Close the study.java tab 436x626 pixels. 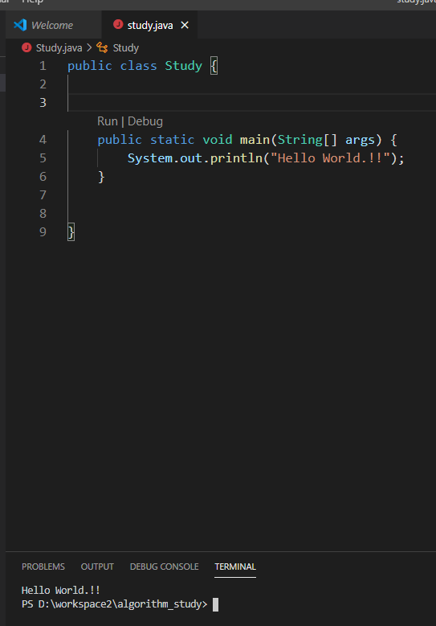coord(185,25)
